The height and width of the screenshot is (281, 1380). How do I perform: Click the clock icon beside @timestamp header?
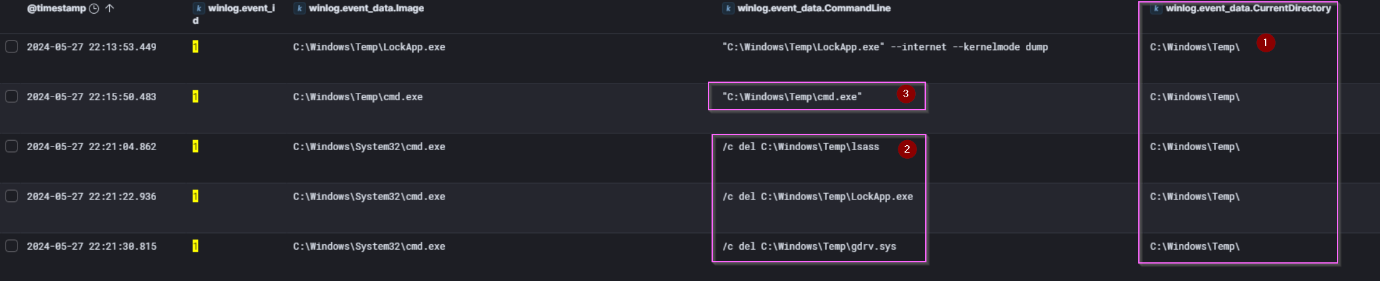coord(94,9)
